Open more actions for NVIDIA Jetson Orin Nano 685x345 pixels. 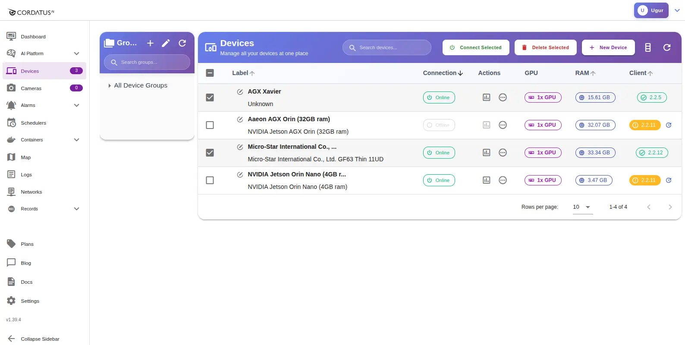click(x=503, y=180)
